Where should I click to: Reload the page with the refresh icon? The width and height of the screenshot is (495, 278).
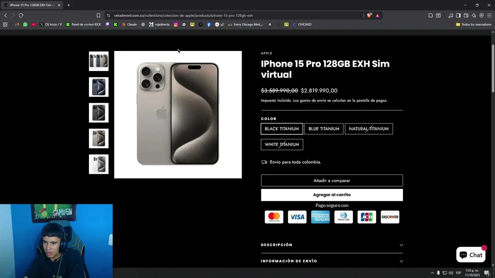21,15
